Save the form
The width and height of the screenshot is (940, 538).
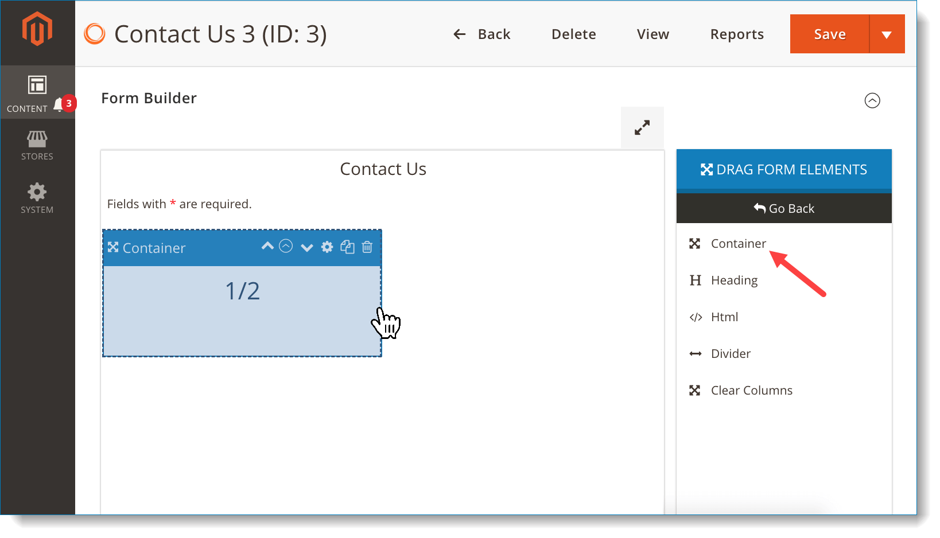[830, 34]
